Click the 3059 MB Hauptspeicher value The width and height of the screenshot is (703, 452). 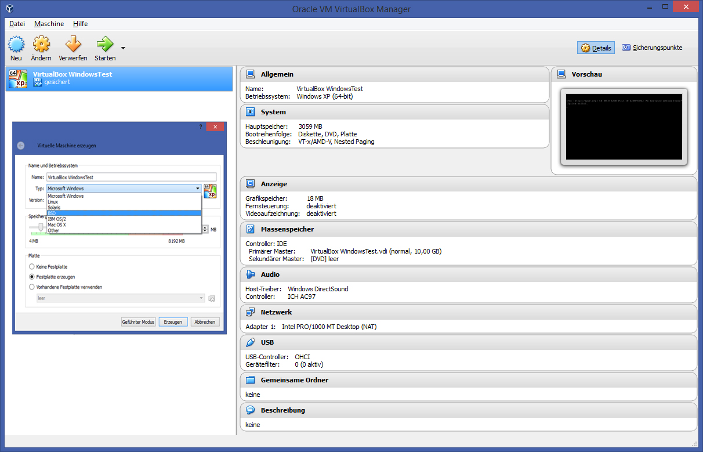point(310,126)
